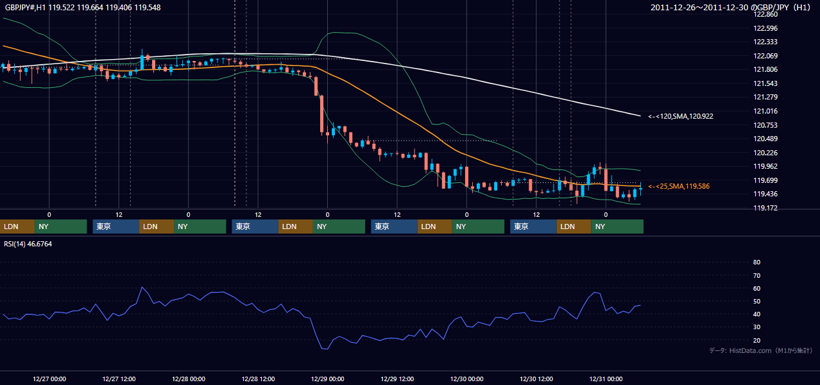Click the 122.860 price axis label
Viewport: 820px width, 385px height.
(766, 14)
